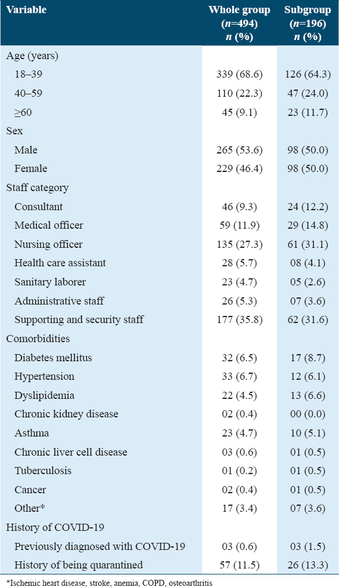
Task: Select the 18–39 age row label
Action: 29,75
